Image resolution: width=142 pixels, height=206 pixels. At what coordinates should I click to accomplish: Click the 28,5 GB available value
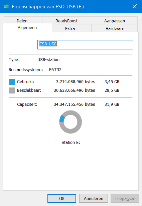pyautogui.click(x=112, y=90)
